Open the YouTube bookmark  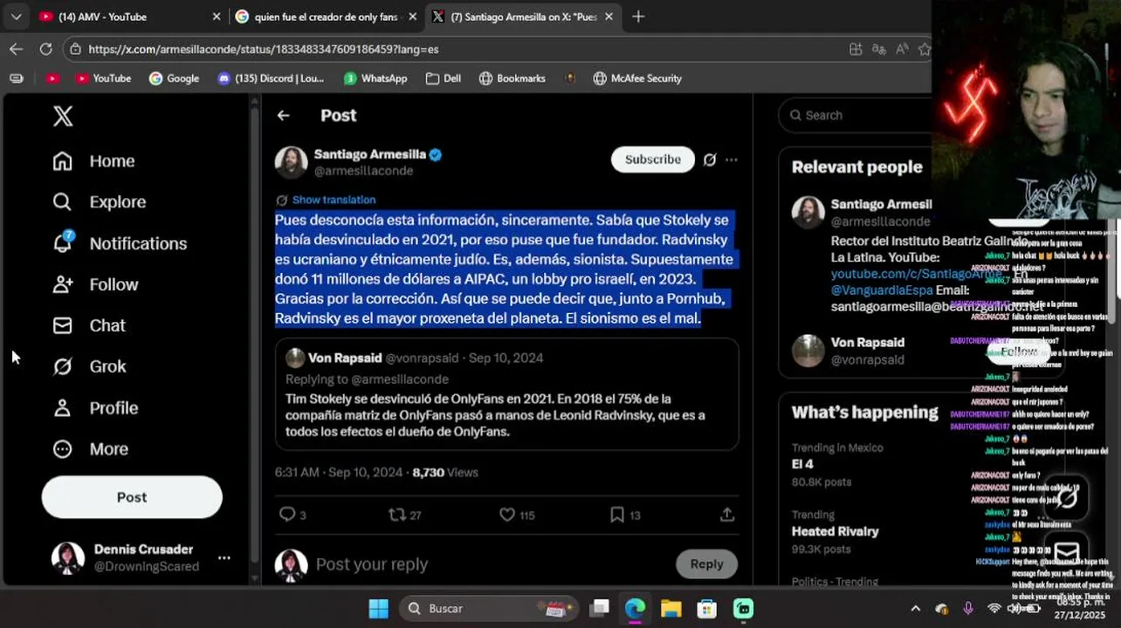[103, 78]
